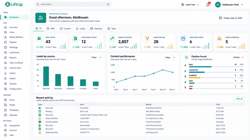Open Content performance 7 days dropdown
The height and width of the screenshot is (140, 250).
[x=170, y=58]
